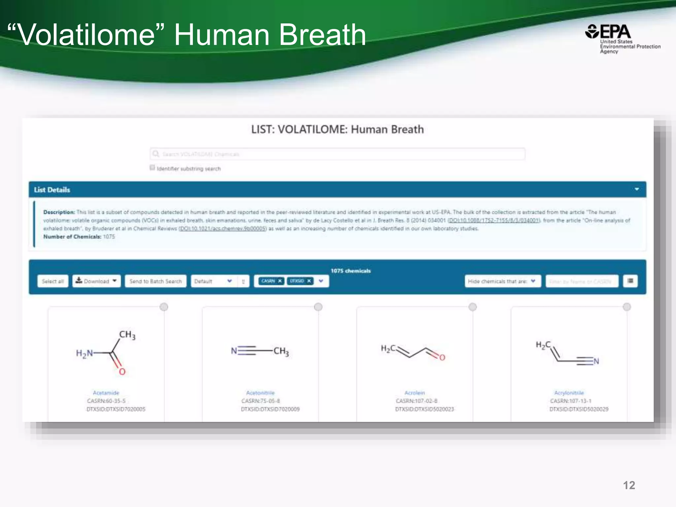Remove the CASRN tag with its X
676x507 pixels.
pyautogui.click(x=280, y=281)
